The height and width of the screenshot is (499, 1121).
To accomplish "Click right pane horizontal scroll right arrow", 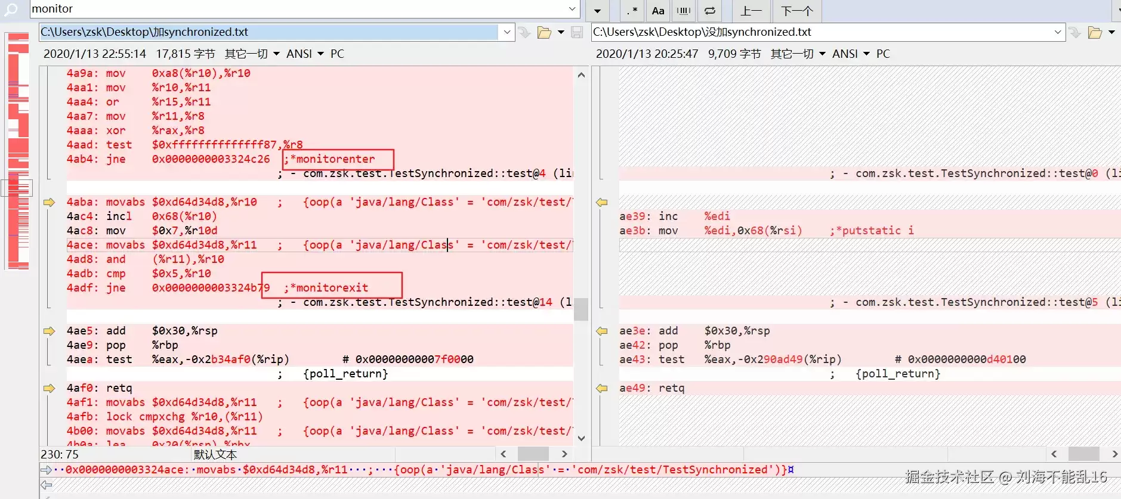I will click(x=1114, y=454).
